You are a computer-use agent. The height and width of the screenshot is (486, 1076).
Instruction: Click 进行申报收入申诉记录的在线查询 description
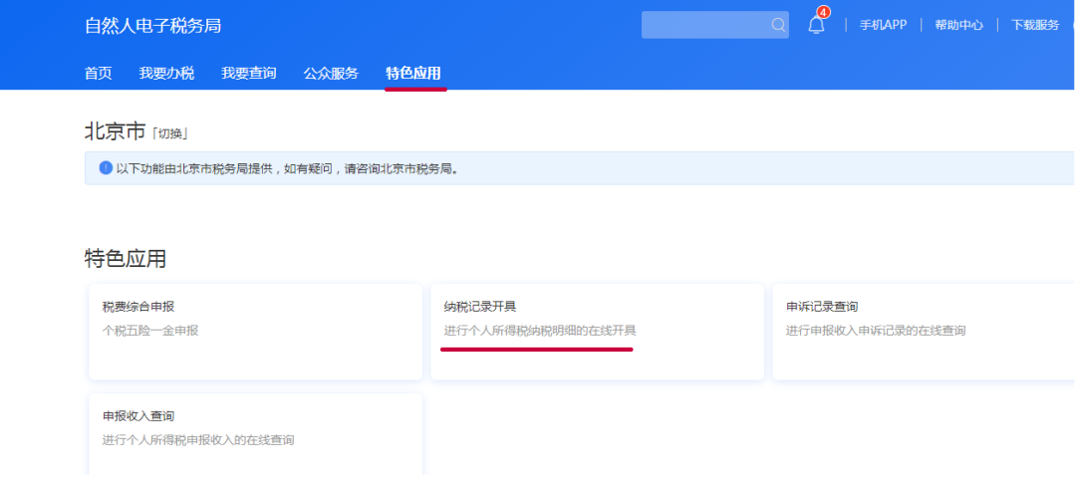point(876,331)
